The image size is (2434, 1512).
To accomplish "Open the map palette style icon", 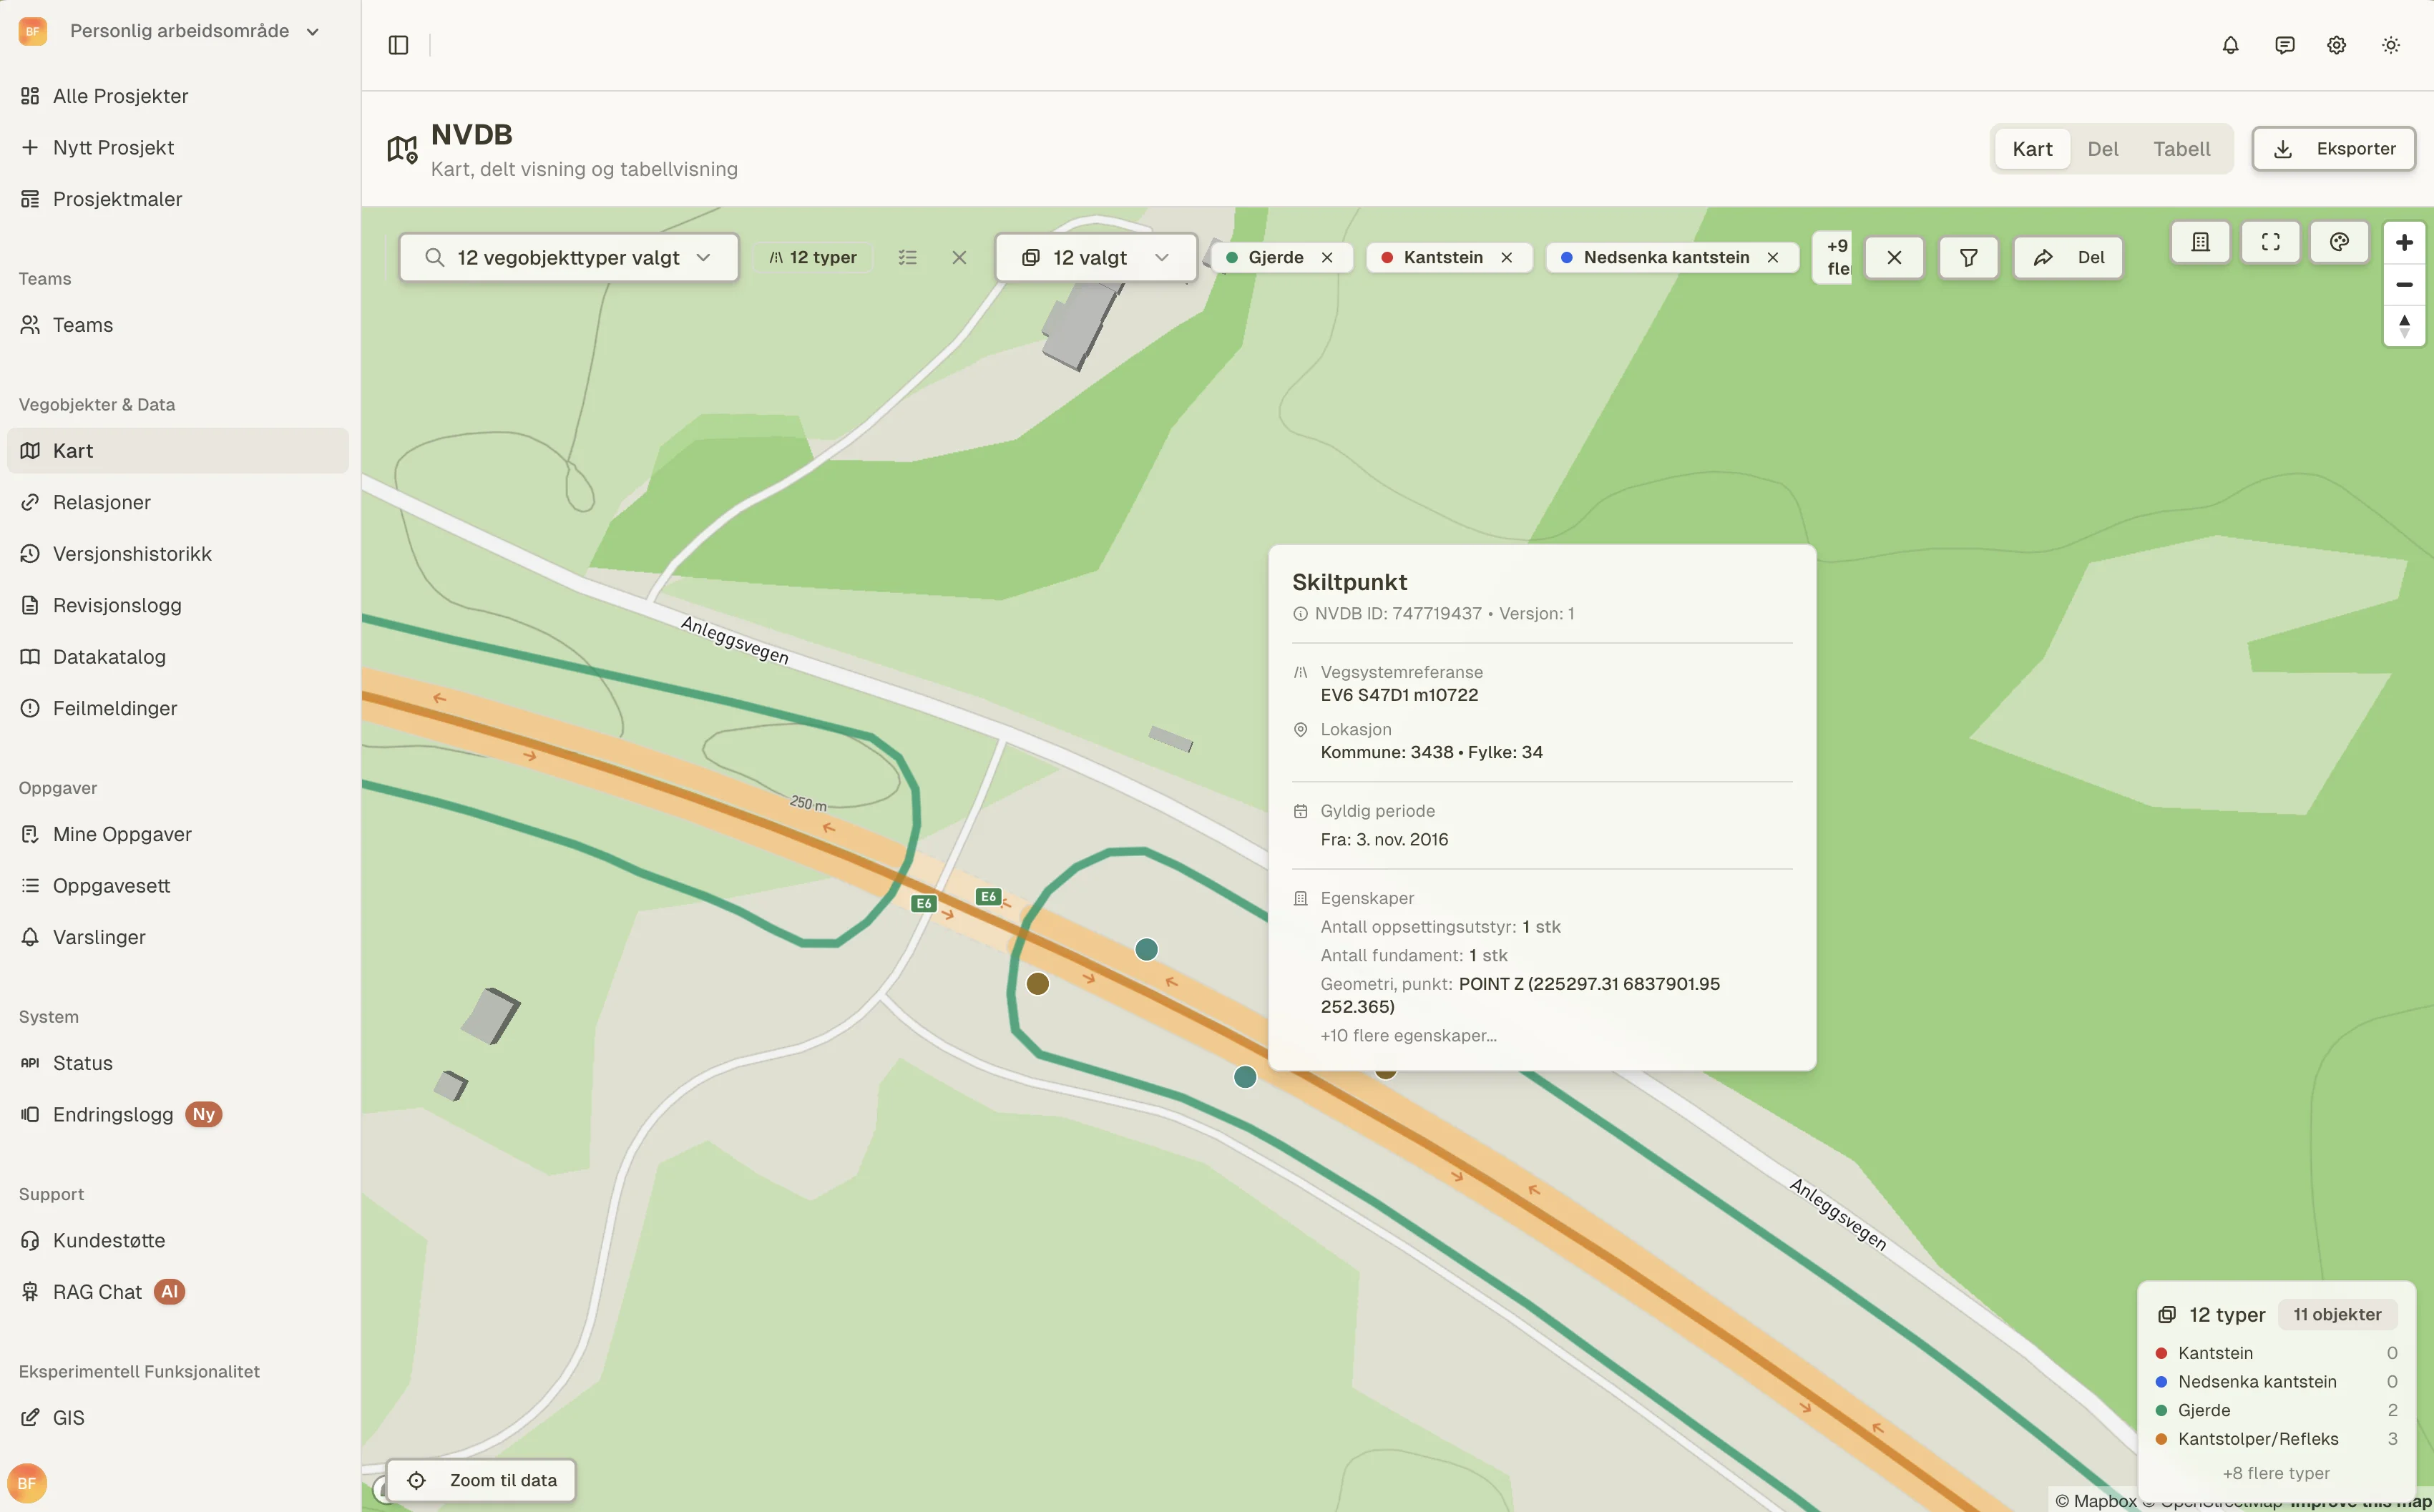I will pos(2338,242).
